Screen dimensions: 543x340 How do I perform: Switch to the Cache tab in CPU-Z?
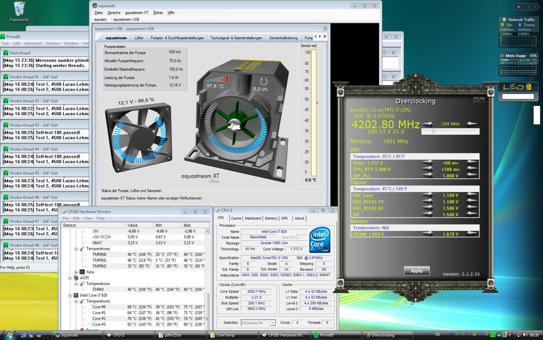(x=236, y=218)
